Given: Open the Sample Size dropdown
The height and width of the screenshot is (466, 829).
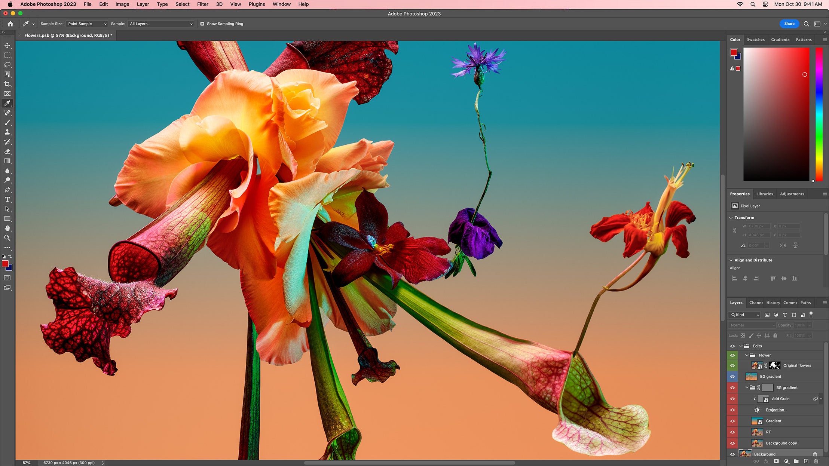Looking at the screenshot, I should 86,24.
